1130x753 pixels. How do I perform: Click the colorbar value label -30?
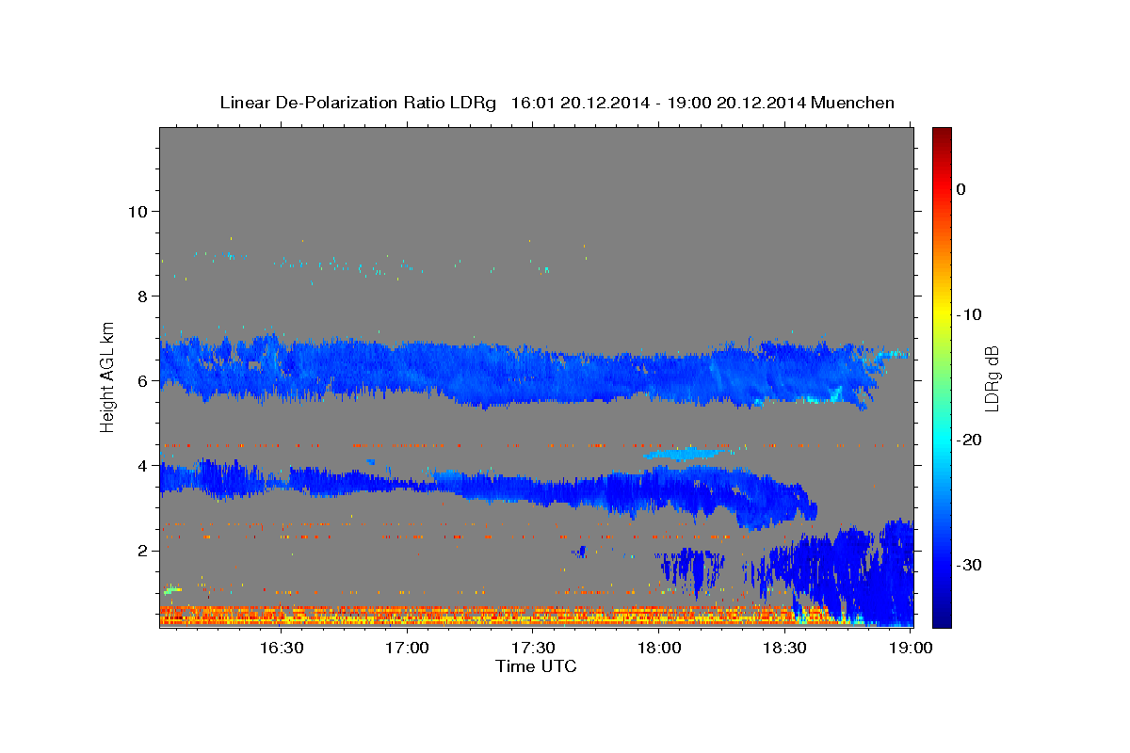(970, 565)
